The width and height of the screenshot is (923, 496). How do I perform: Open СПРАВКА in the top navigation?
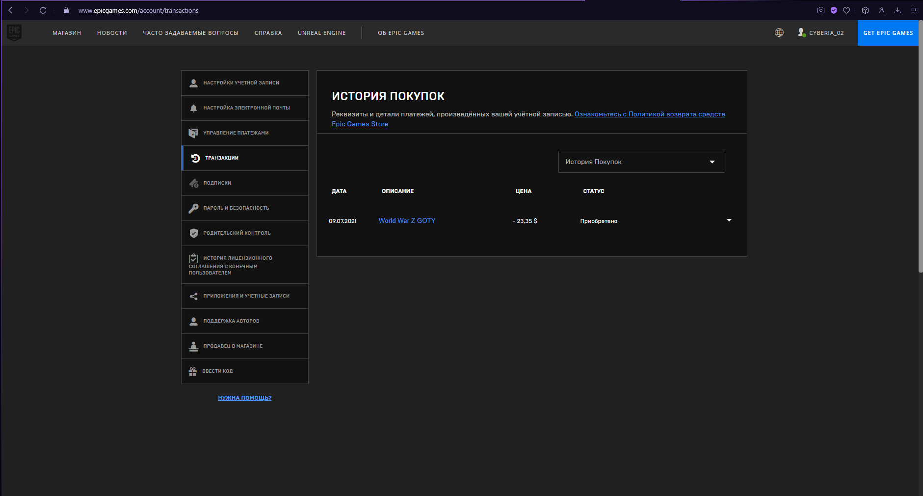(268, 33)
